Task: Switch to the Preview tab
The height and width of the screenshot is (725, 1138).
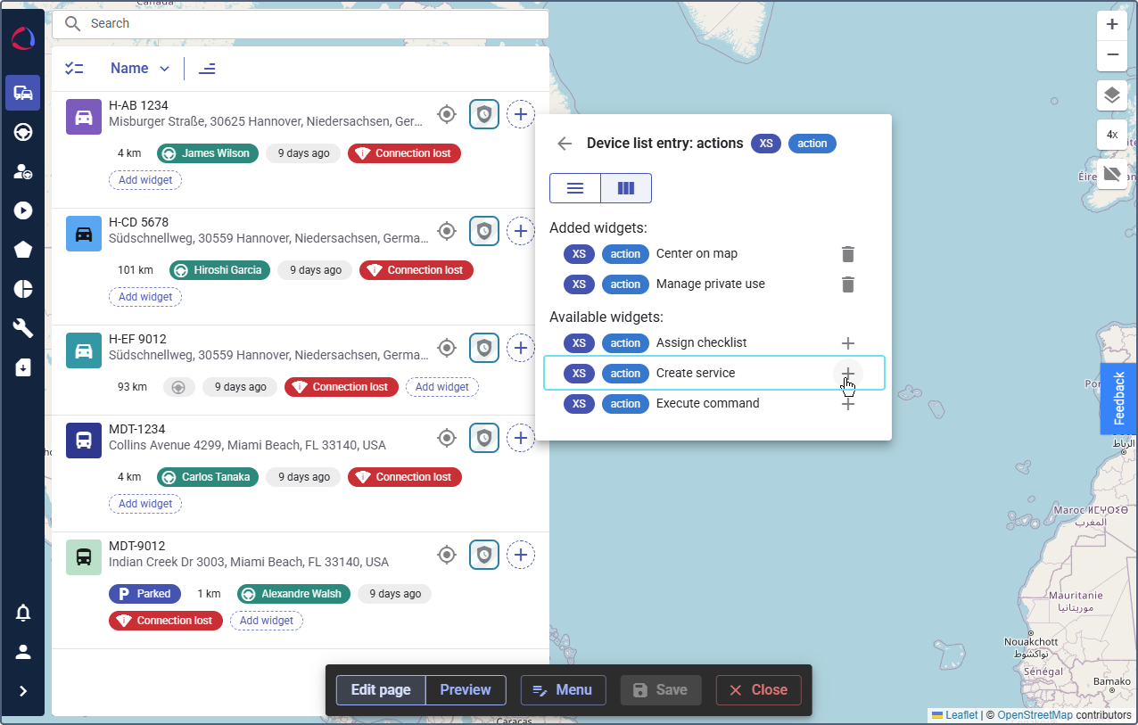Action: 466,690
